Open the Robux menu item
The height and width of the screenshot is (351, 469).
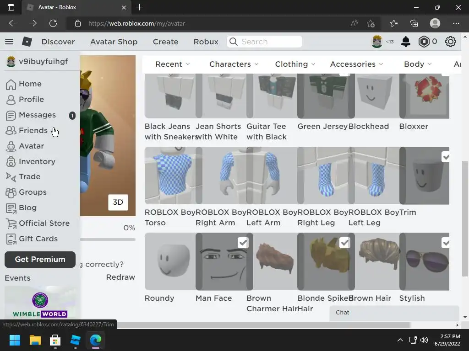point(206,42)
